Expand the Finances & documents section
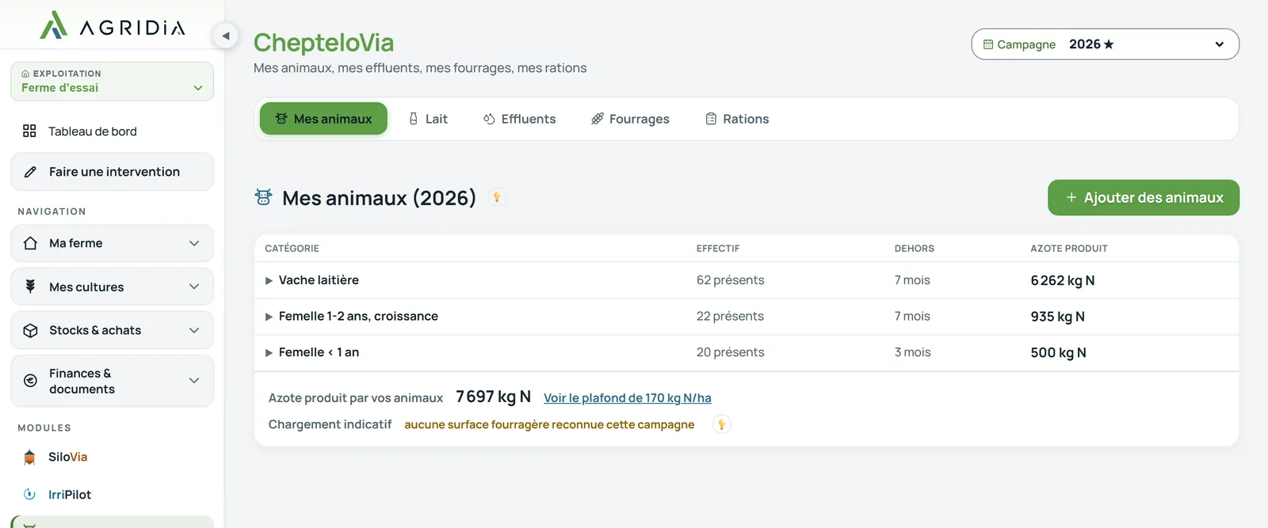The width and height of the screenshot is (1268, 528). [x=112, y=381]
